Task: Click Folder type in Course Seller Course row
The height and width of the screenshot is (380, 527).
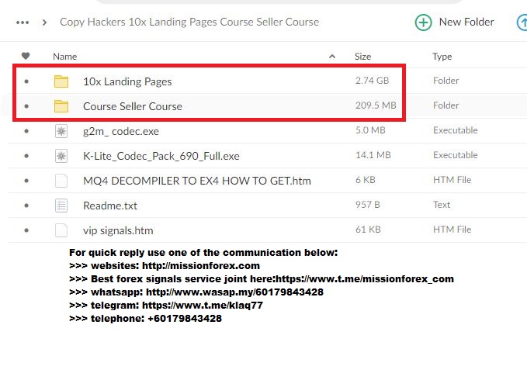Action: (x=446, y=105)
